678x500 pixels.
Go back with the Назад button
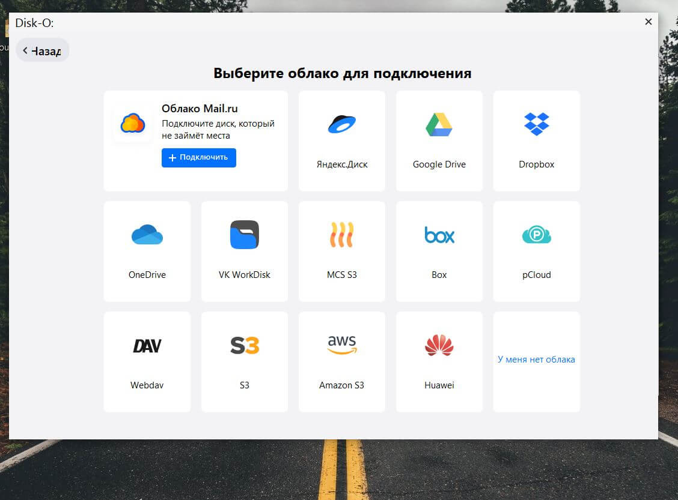42,50
